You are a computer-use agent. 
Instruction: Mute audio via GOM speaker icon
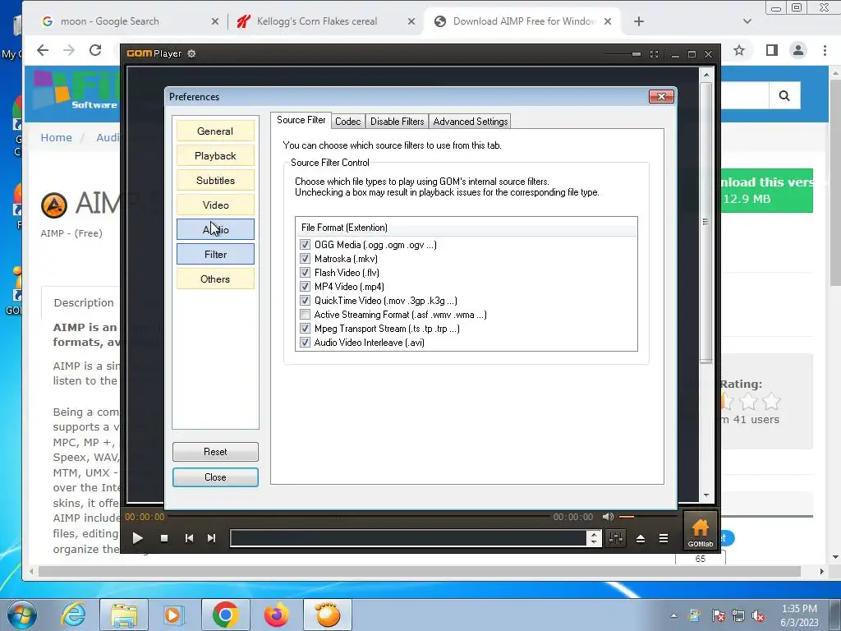point(608,517)
